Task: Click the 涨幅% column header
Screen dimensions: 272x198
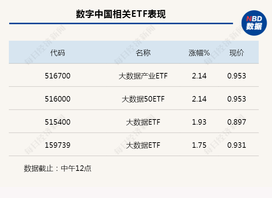Action: coord(199,53)
